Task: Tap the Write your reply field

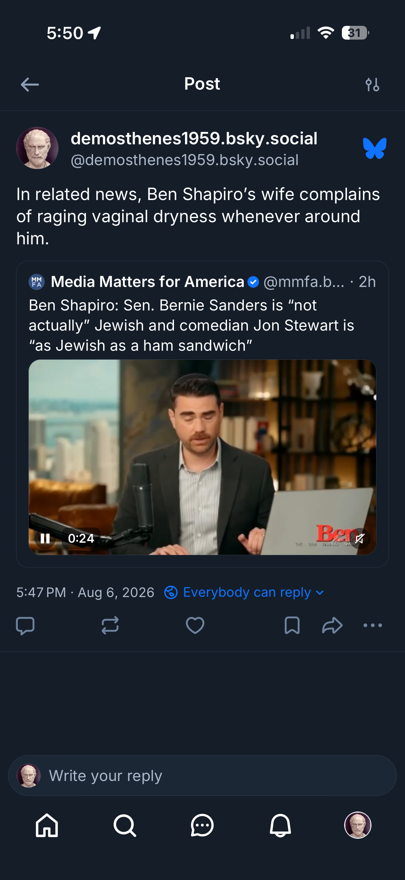Action: [202, 776]
